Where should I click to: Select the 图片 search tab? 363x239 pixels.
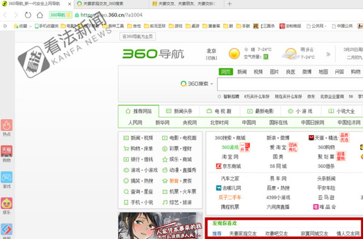tap(274, 72)
